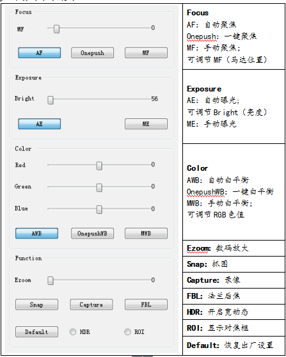Click the Green color slider handle
Viewport: 286px width, 357px height.
(99, 187)
